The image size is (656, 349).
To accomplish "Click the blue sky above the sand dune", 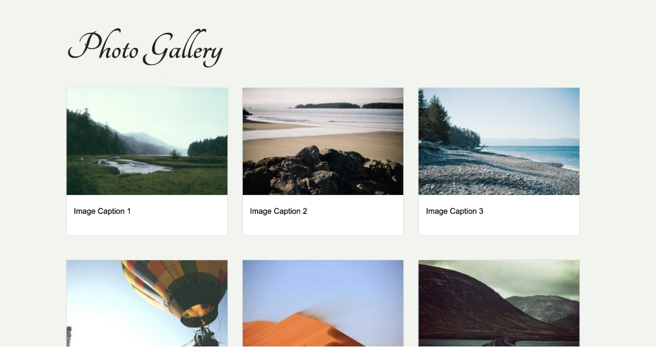I will [x=323, y=284].
